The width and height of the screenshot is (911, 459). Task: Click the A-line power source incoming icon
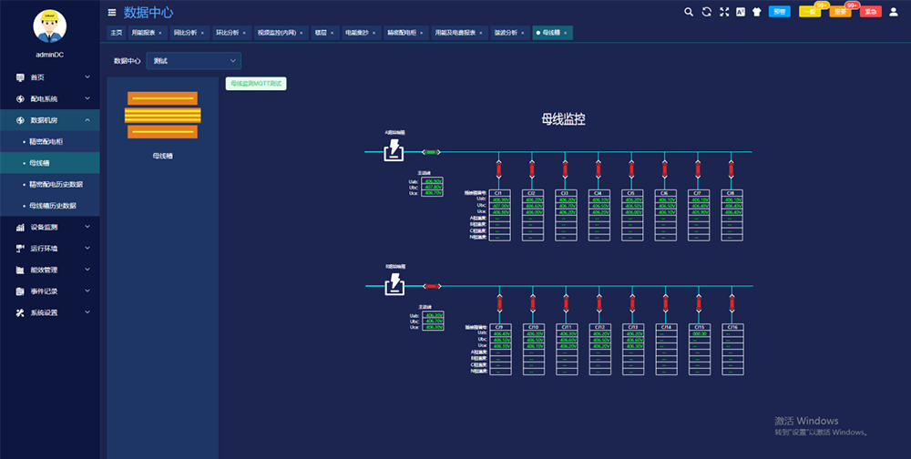tap(394, 150)
